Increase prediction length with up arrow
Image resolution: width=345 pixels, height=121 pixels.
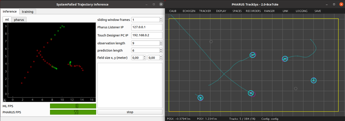161,49
